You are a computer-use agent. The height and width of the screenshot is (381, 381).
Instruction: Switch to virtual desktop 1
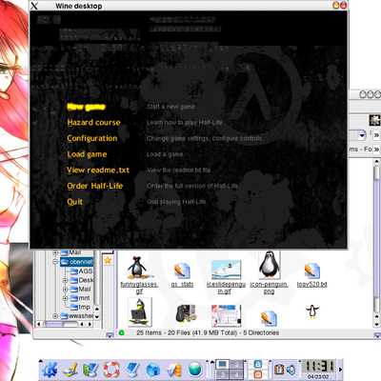(222, 364)
